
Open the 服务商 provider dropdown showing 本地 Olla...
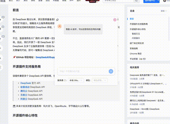pyautogui.click(x=76, y=80)
